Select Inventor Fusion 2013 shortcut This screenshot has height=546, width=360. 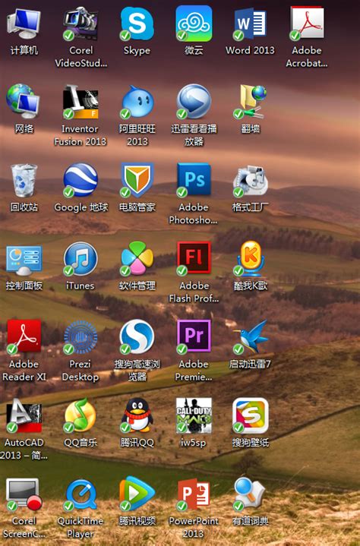click(x=81, y=102)
